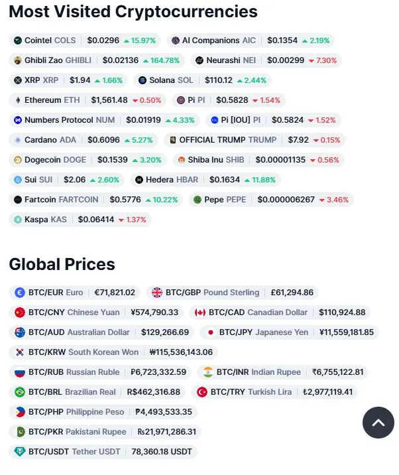399x475 pixels.
Task: Open BTC/JPY Japanese Yen price
Action: 289,332
